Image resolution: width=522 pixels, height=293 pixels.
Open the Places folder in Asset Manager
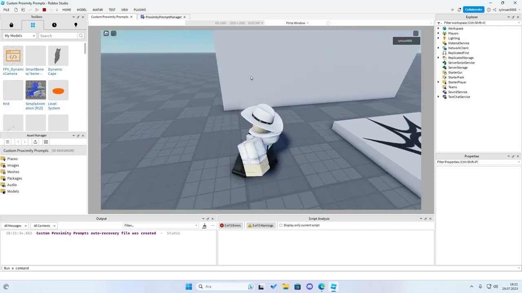click(x=12, y=159)
